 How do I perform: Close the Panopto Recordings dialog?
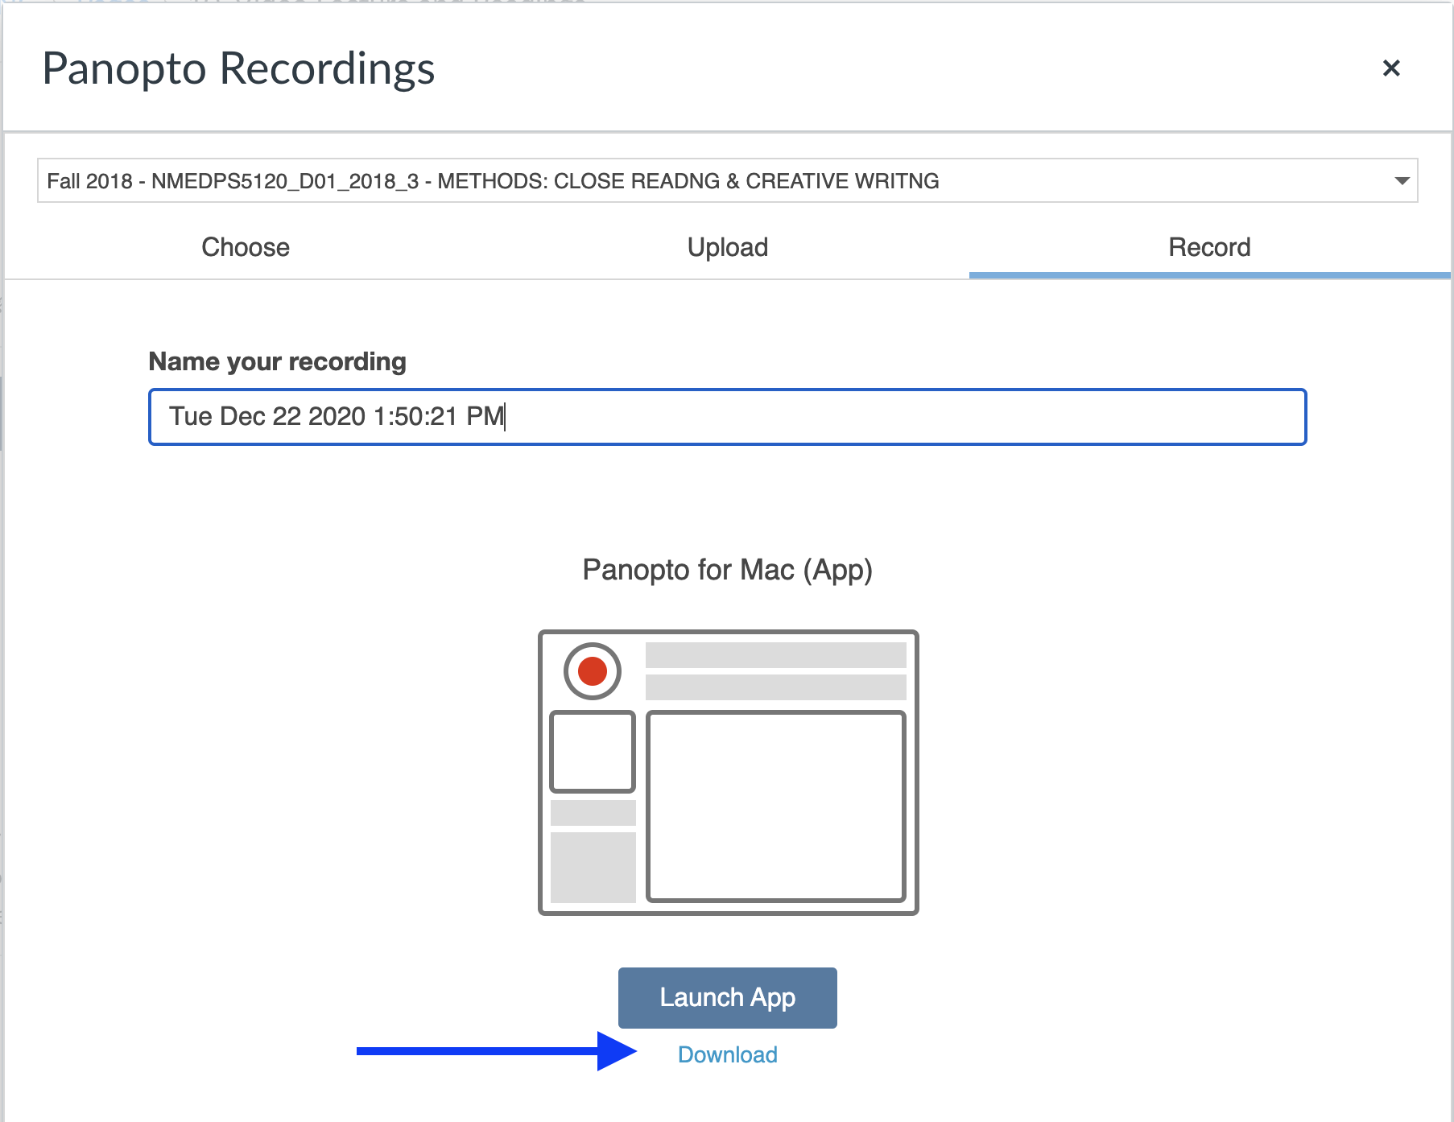[1390, 68]
